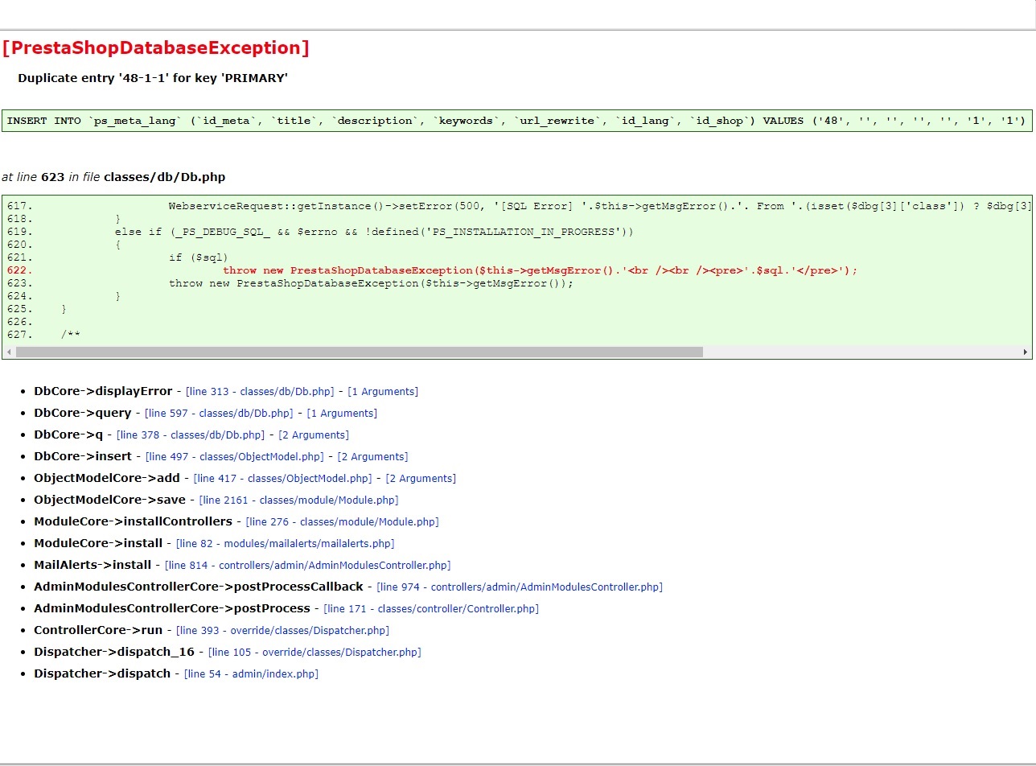Open link 'line 82 - modules/mailalerts/mailalerts.php'
Screen dimensions: 1036x766
286,544
